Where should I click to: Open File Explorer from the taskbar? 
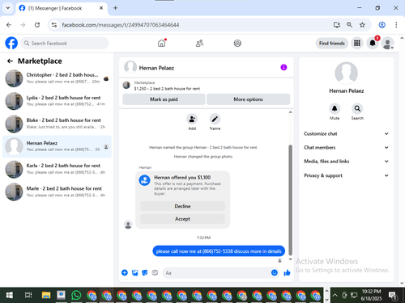pyautogui.click(x=46, y=295)
